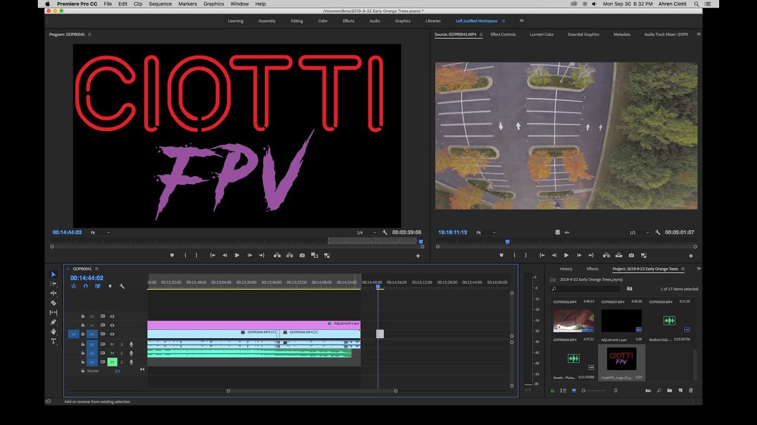Toggle V2 track output eye

(x=112, y=325)
